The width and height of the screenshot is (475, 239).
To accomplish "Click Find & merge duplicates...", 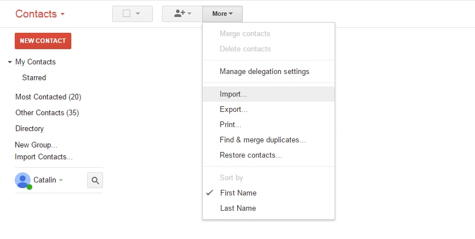I will 263,140.
